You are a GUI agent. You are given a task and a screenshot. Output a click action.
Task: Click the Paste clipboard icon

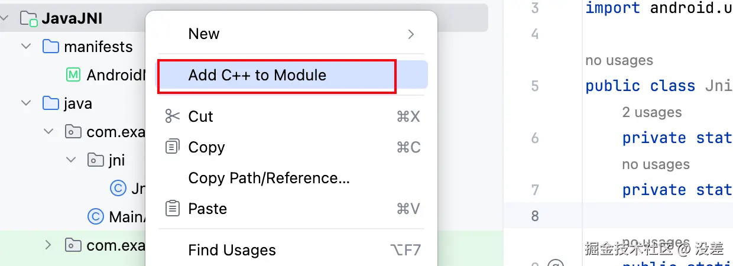coord(173,209)
